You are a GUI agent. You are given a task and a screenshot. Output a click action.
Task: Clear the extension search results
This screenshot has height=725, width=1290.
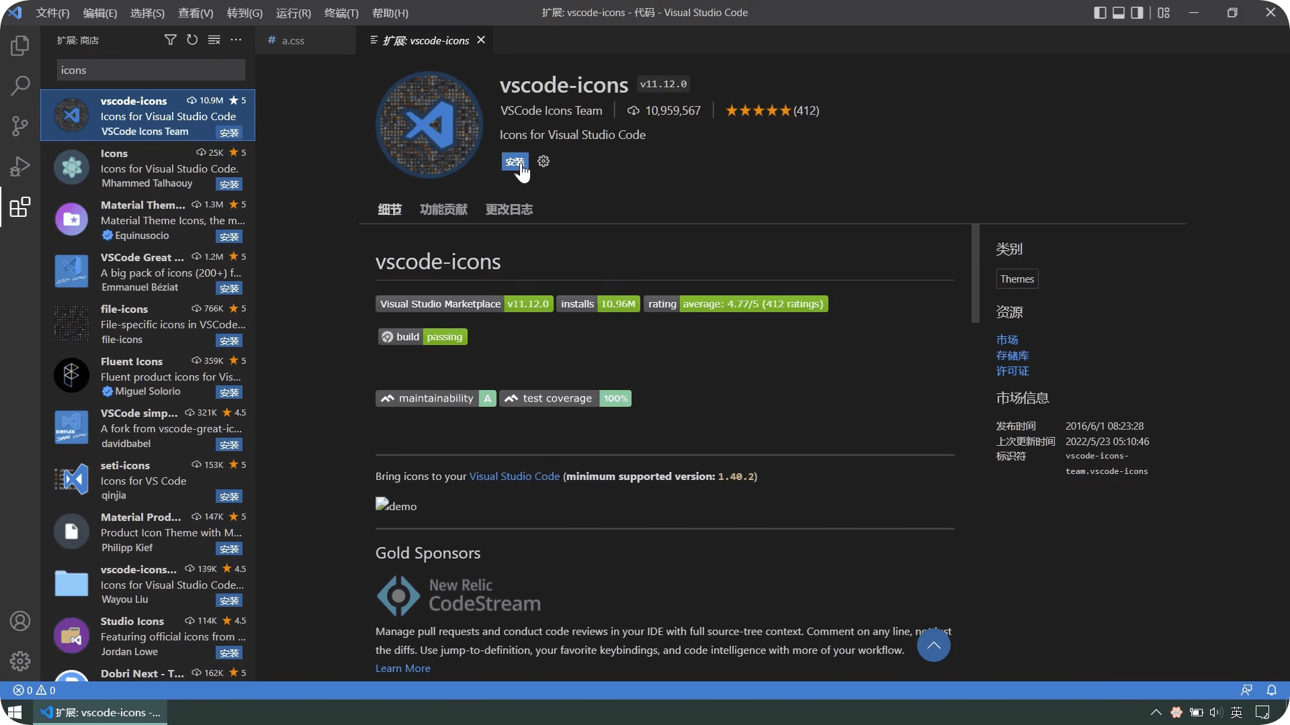tap(214, 40)
